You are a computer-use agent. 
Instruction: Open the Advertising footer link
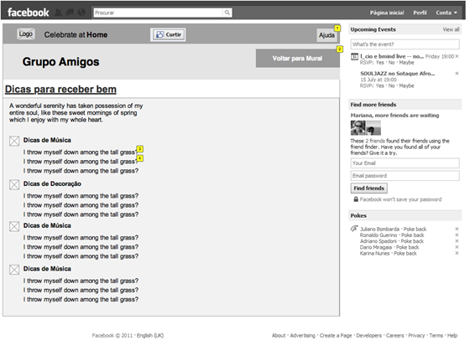tap(302, 335)
